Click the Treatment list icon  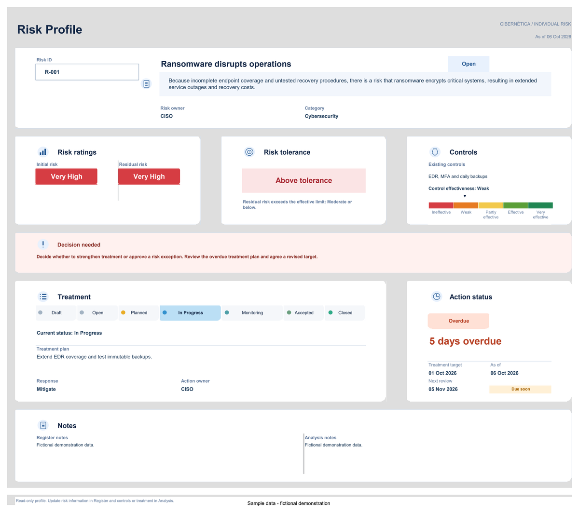click(43, 297)
